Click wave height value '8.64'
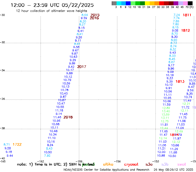This screenshot has height=172, width=196. point(85,15)
